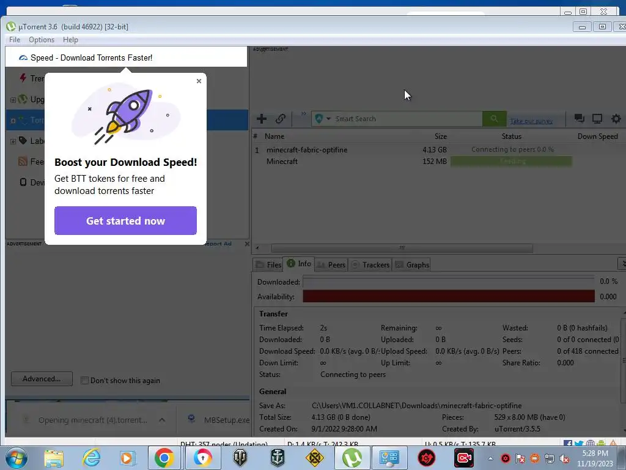Expand the Torrents tree node
Viewport: 626px width, 470px height.
click(x=13, y=121)
